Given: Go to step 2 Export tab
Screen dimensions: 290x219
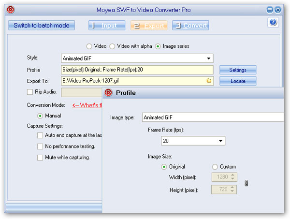Looking at the screenshot, I should click(149, 25).
